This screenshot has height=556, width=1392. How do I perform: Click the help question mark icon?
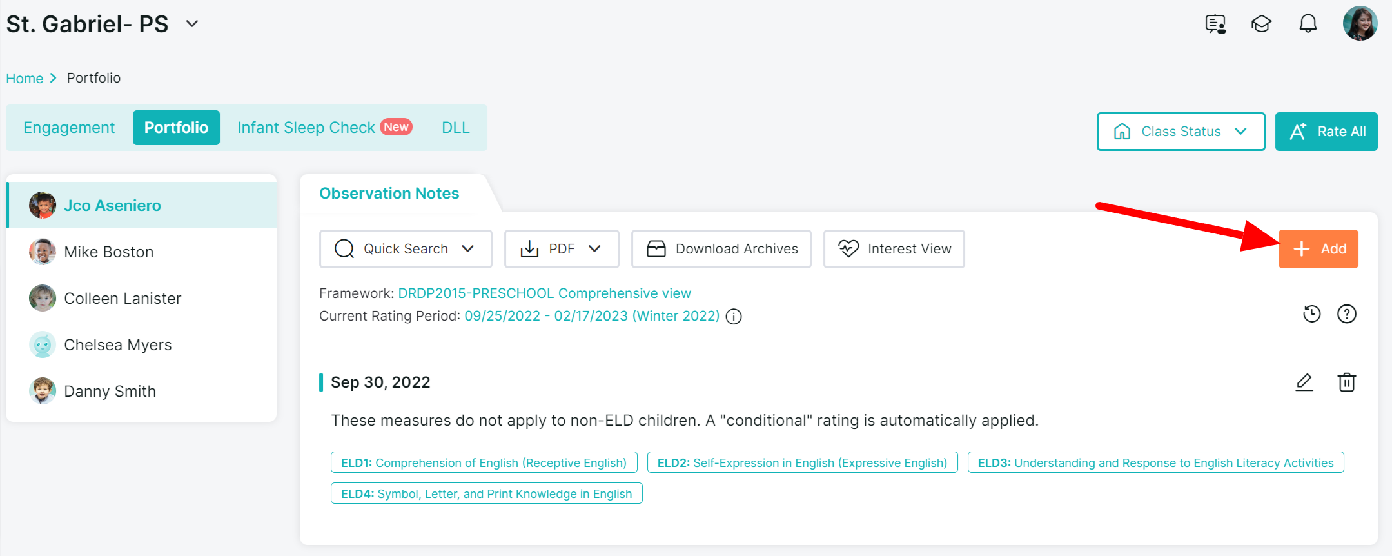click(1347, 314)
